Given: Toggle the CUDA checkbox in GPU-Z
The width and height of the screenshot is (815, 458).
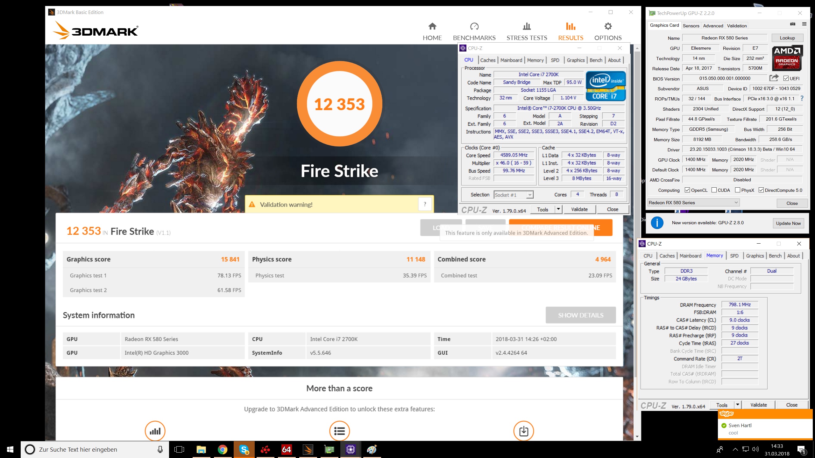Looking at the screenshot, I should pyautogui.click(x=714, y=190).
